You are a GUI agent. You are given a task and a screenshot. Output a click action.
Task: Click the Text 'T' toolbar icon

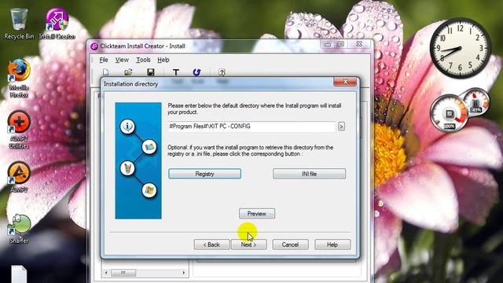[176, 72]
